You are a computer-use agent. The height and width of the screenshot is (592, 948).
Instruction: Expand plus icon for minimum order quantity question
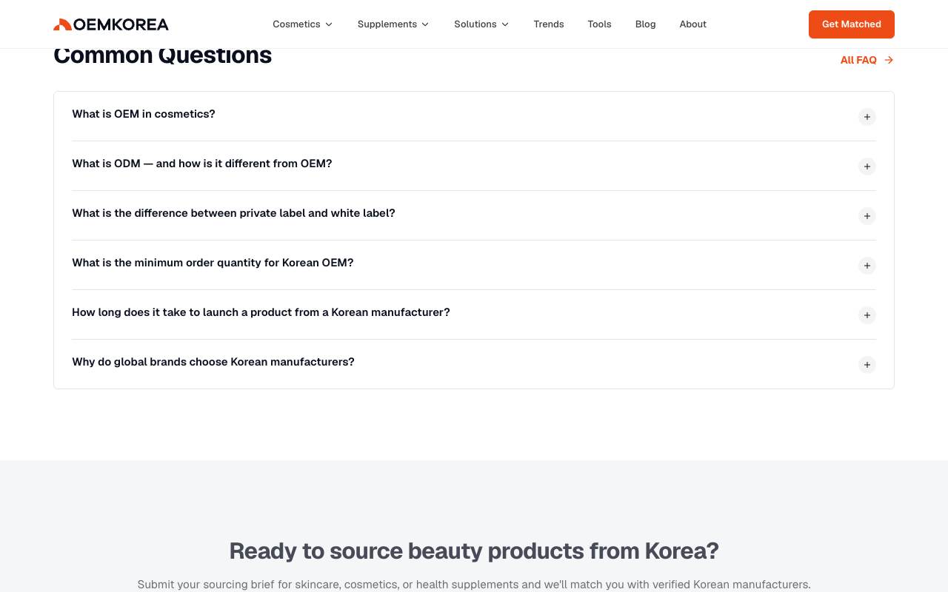867,266
